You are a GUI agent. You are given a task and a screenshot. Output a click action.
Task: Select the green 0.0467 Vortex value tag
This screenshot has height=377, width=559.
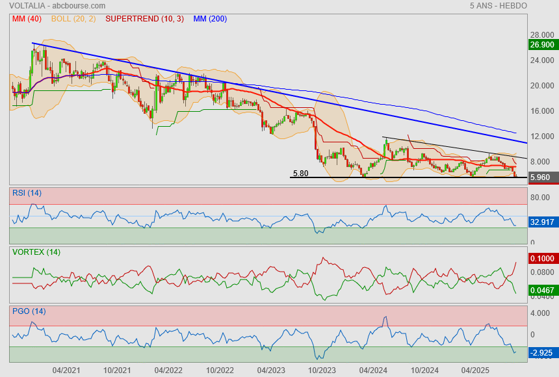(542, 289)
